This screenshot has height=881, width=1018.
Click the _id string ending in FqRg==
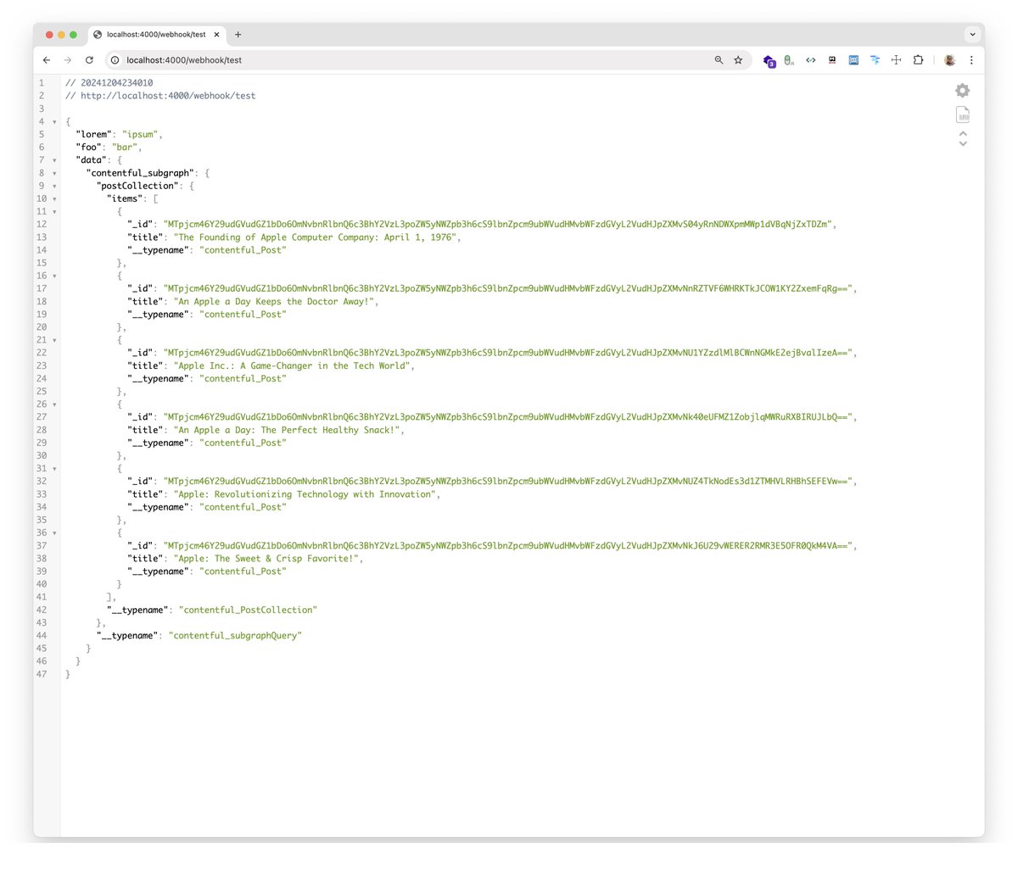[x=510, y=289]
